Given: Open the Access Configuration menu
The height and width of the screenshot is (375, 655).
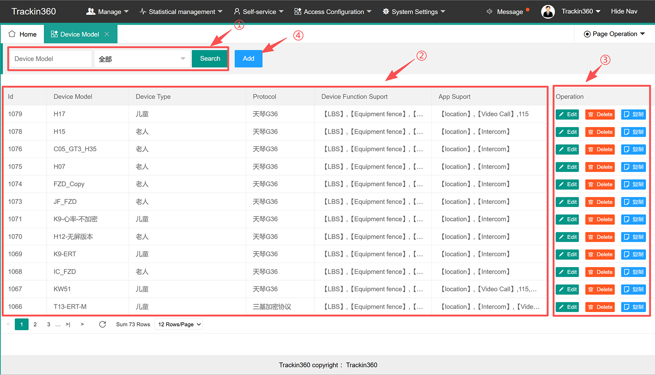Looking at the screenshot, I should 333,11.
